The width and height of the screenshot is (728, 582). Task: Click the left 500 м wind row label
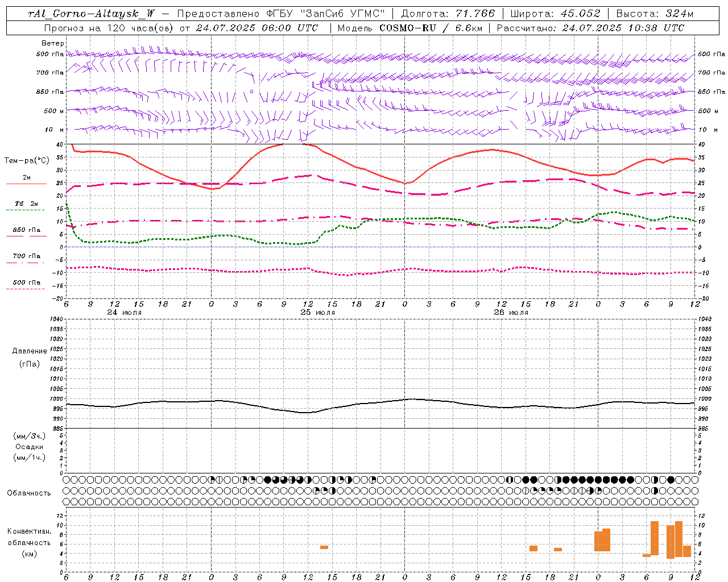click(x=54, y=111)
